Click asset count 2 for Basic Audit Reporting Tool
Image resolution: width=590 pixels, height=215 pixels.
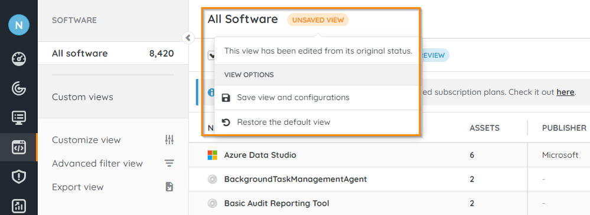pyautogui.click(x=472, y=203)
